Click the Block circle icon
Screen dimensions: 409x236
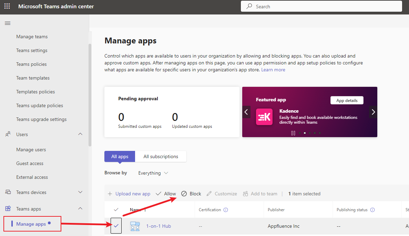184,194
